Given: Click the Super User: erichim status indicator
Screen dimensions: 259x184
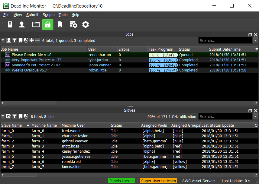Looking at the screenshot, I should coord(158,181).
